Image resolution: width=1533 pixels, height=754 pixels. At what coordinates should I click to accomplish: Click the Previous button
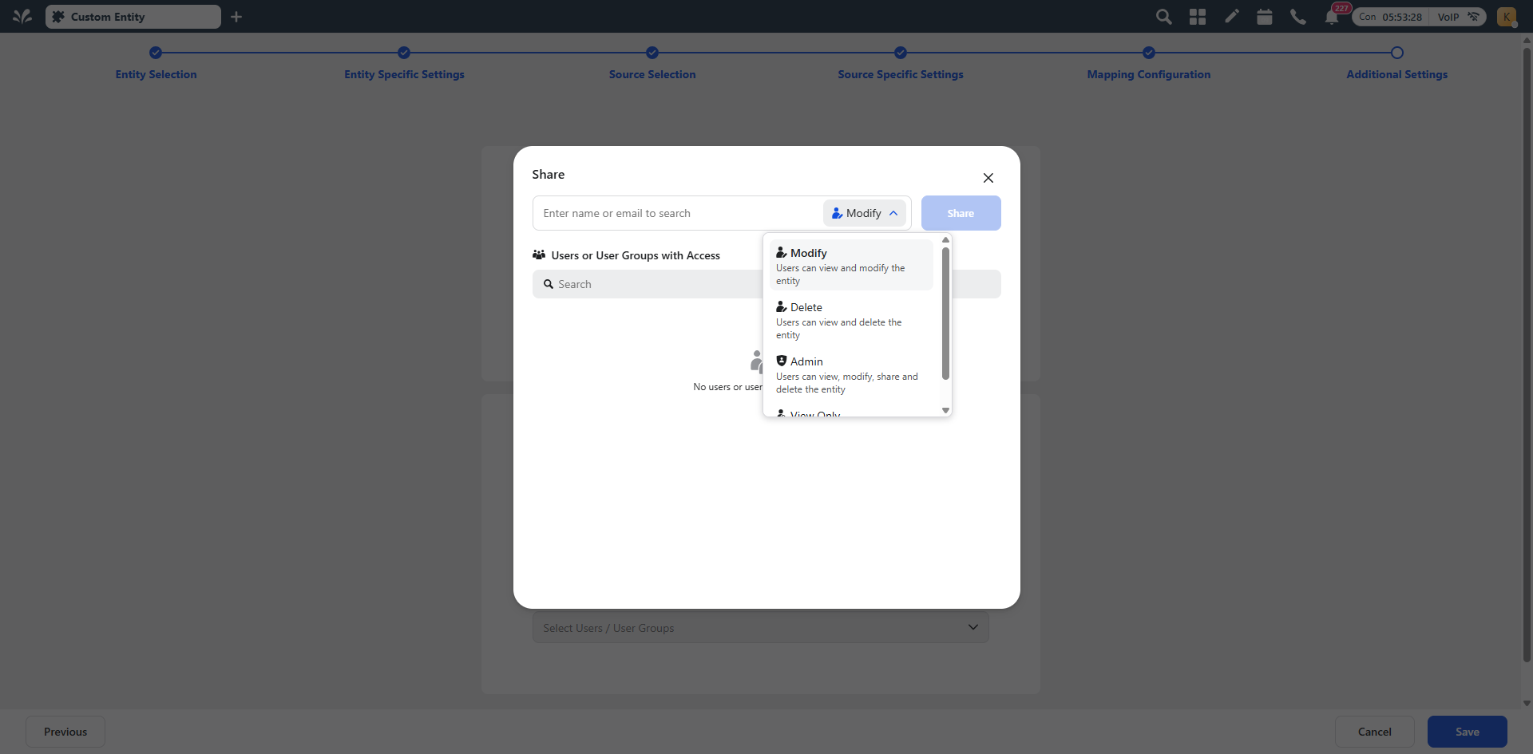click(x=65, y=732)
